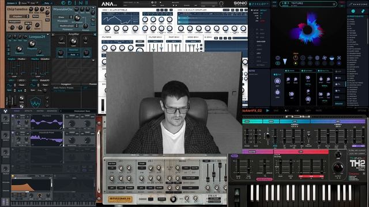Open the ChipTuneOsc waveform dropdown
This screenshot has width=369, height=207.
pos(20,17)
